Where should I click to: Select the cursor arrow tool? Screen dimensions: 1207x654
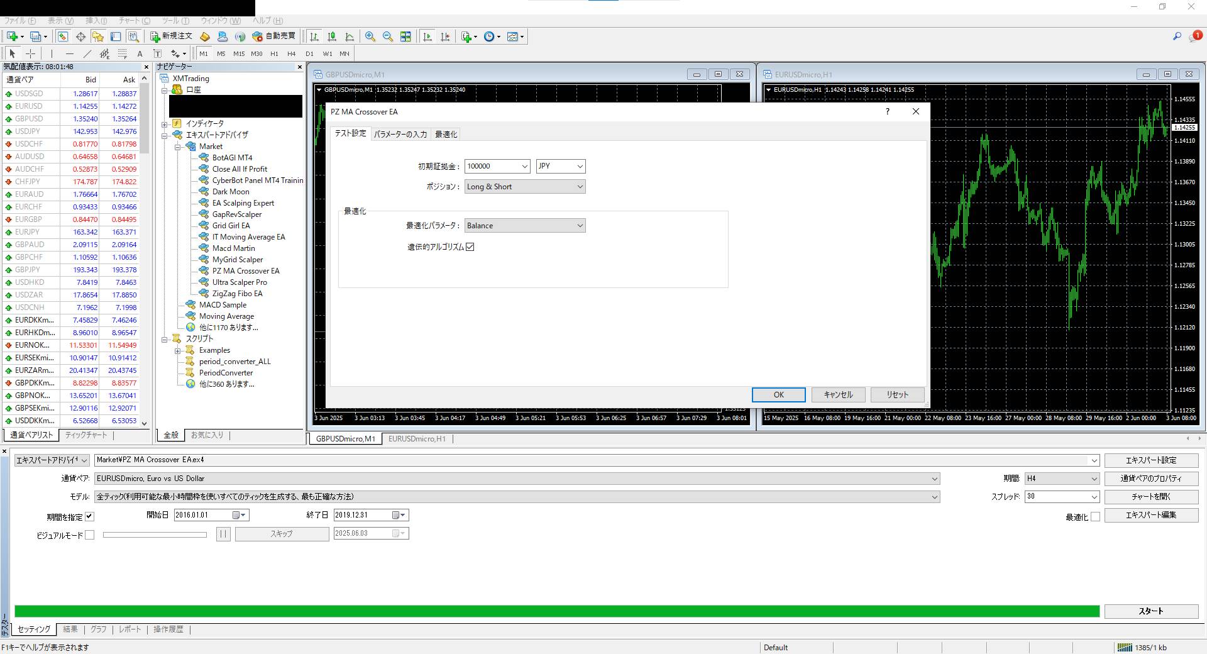click(12, 53)
